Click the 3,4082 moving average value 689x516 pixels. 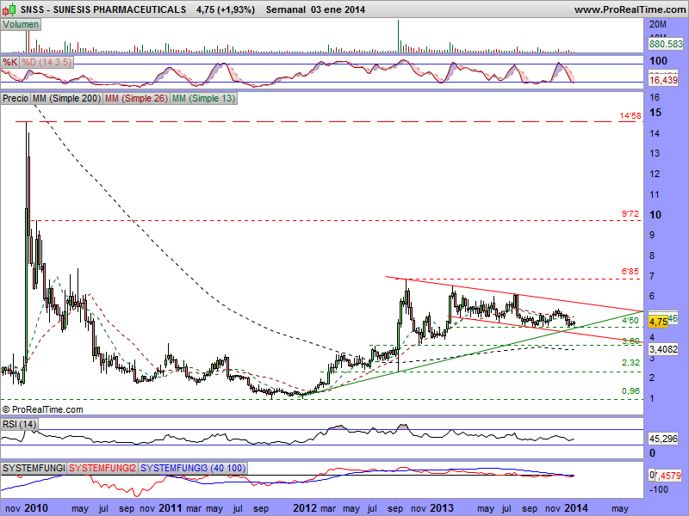tap(663, 349)
